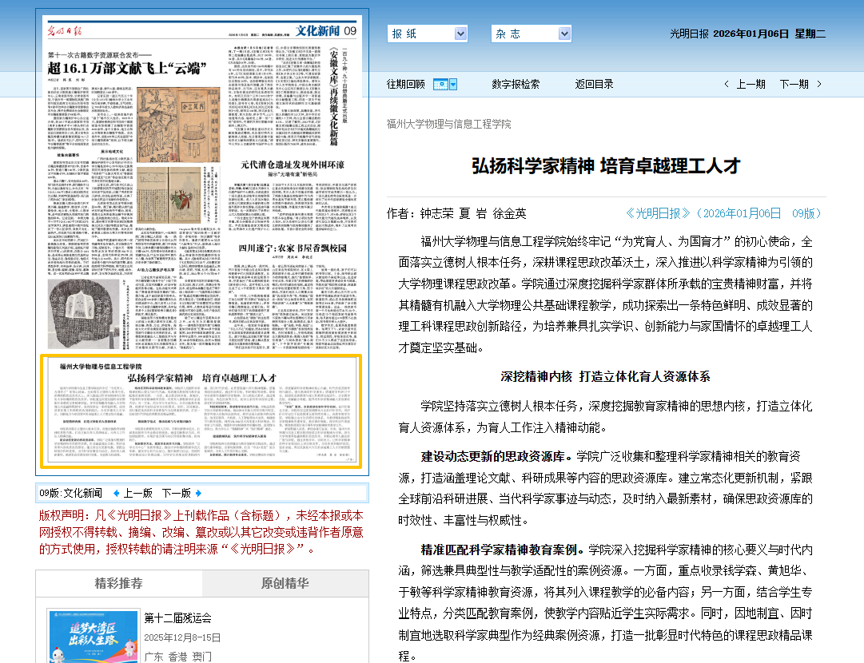The height and width of the screenshot is (663, 864).
Task: Expand the small arrow next to calendar icon
Action: (x=453, y=84)
